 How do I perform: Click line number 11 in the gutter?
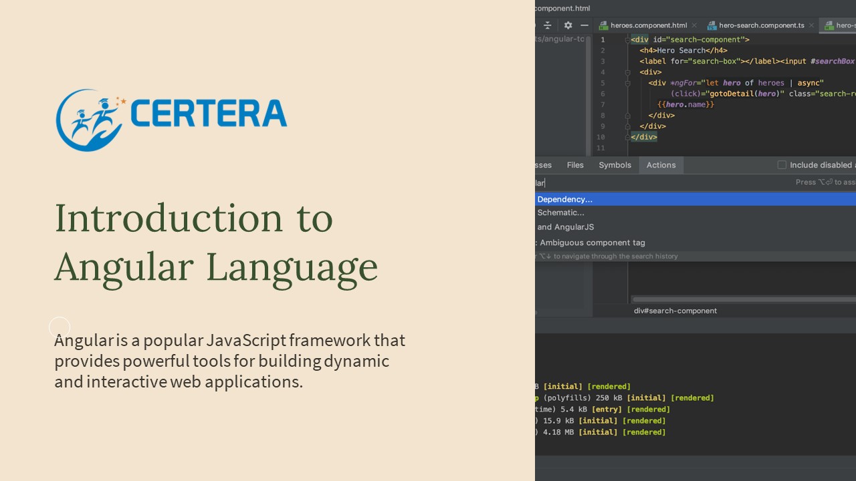(x=601, y=148)
